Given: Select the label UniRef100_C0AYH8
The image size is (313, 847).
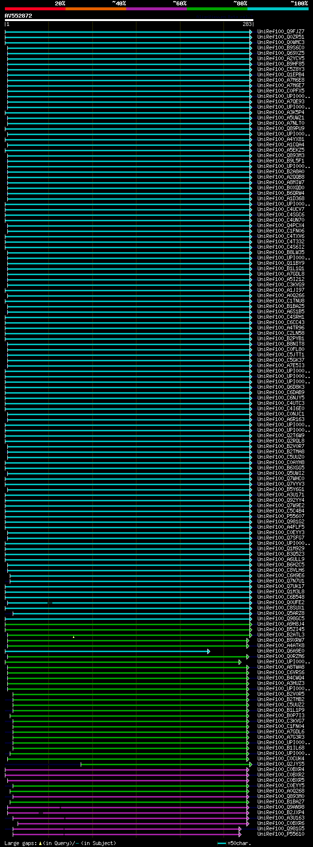Looking at the screenshot, I should 281,462.
